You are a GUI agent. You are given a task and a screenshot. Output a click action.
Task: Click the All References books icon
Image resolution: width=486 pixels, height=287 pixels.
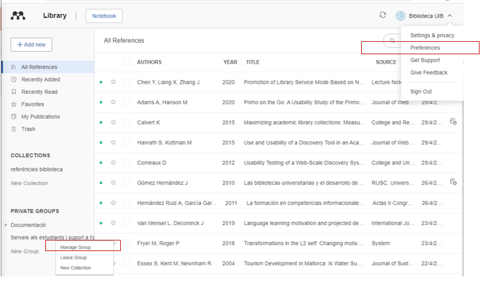[x=14, y=67]
